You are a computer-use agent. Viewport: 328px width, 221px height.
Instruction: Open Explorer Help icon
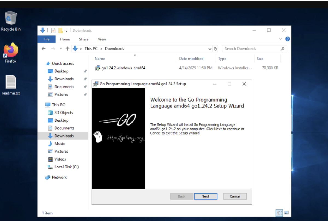(287, 39)
